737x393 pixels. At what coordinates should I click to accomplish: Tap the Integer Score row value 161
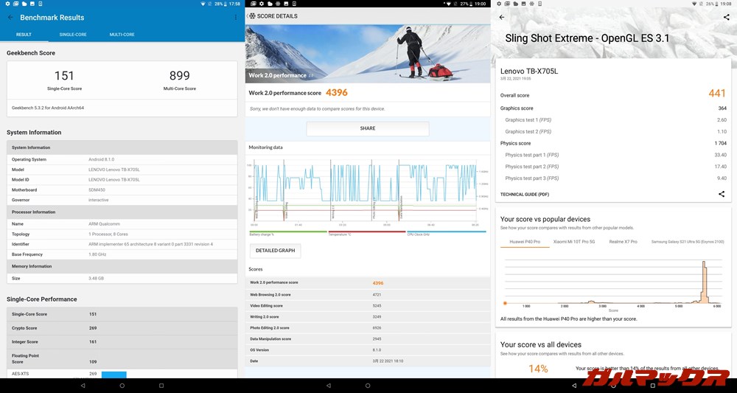[93, 342]
